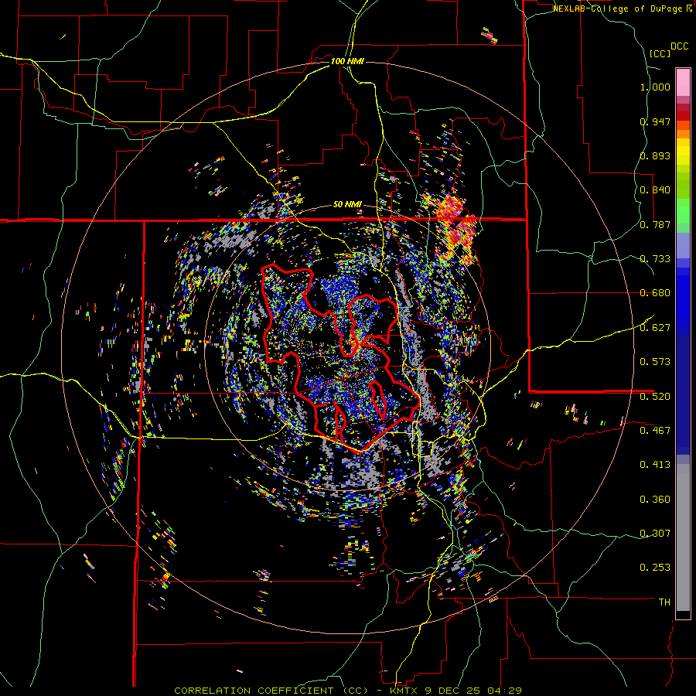Pick the pink segment topping the color bar
The image size is (696, 696).
pos(683,82)
